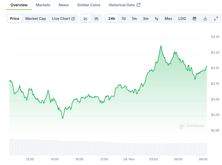This screenshot has height=165, width=222.
Task: Click the 09:00 time axis label
Action: click(203, 159)
